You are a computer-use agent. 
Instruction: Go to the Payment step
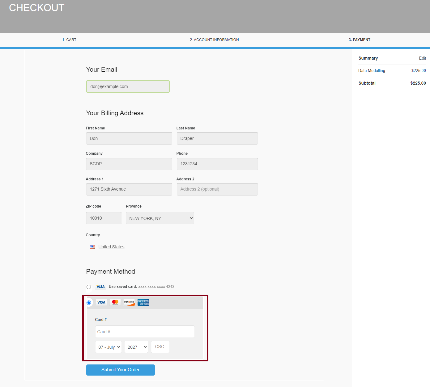360,40
